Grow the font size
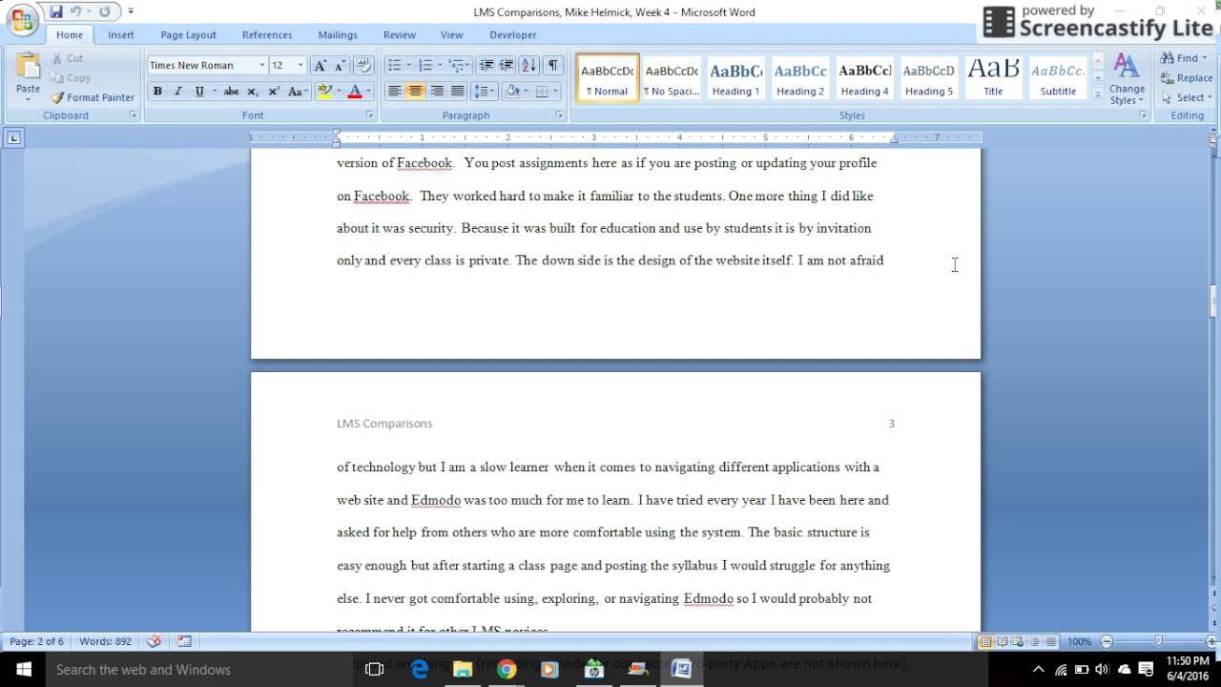 pos(321,65)
